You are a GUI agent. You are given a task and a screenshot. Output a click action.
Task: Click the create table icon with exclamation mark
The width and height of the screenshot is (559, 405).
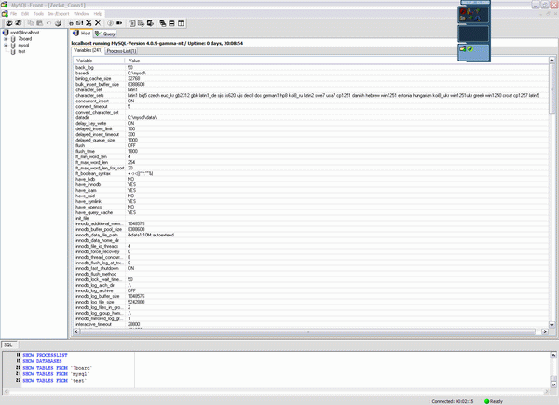pos(80,23)
